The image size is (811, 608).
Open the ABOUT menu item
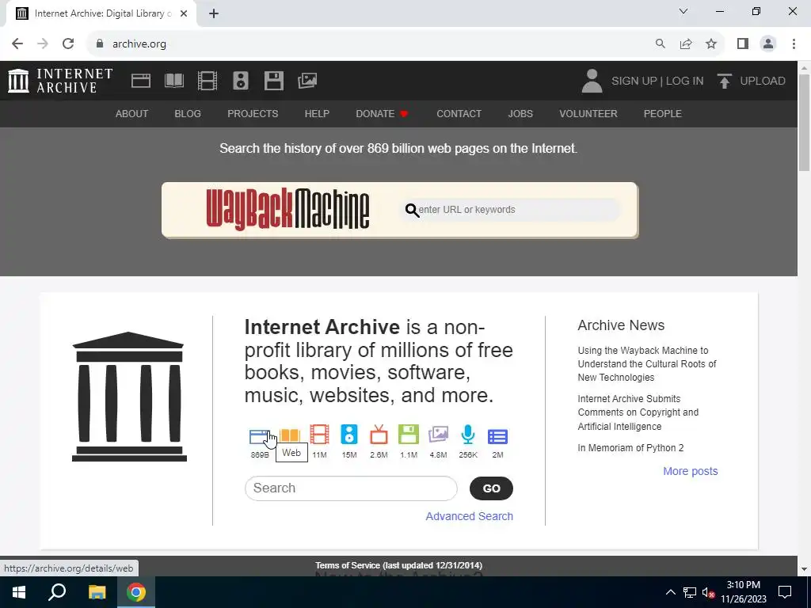(132, 114)
